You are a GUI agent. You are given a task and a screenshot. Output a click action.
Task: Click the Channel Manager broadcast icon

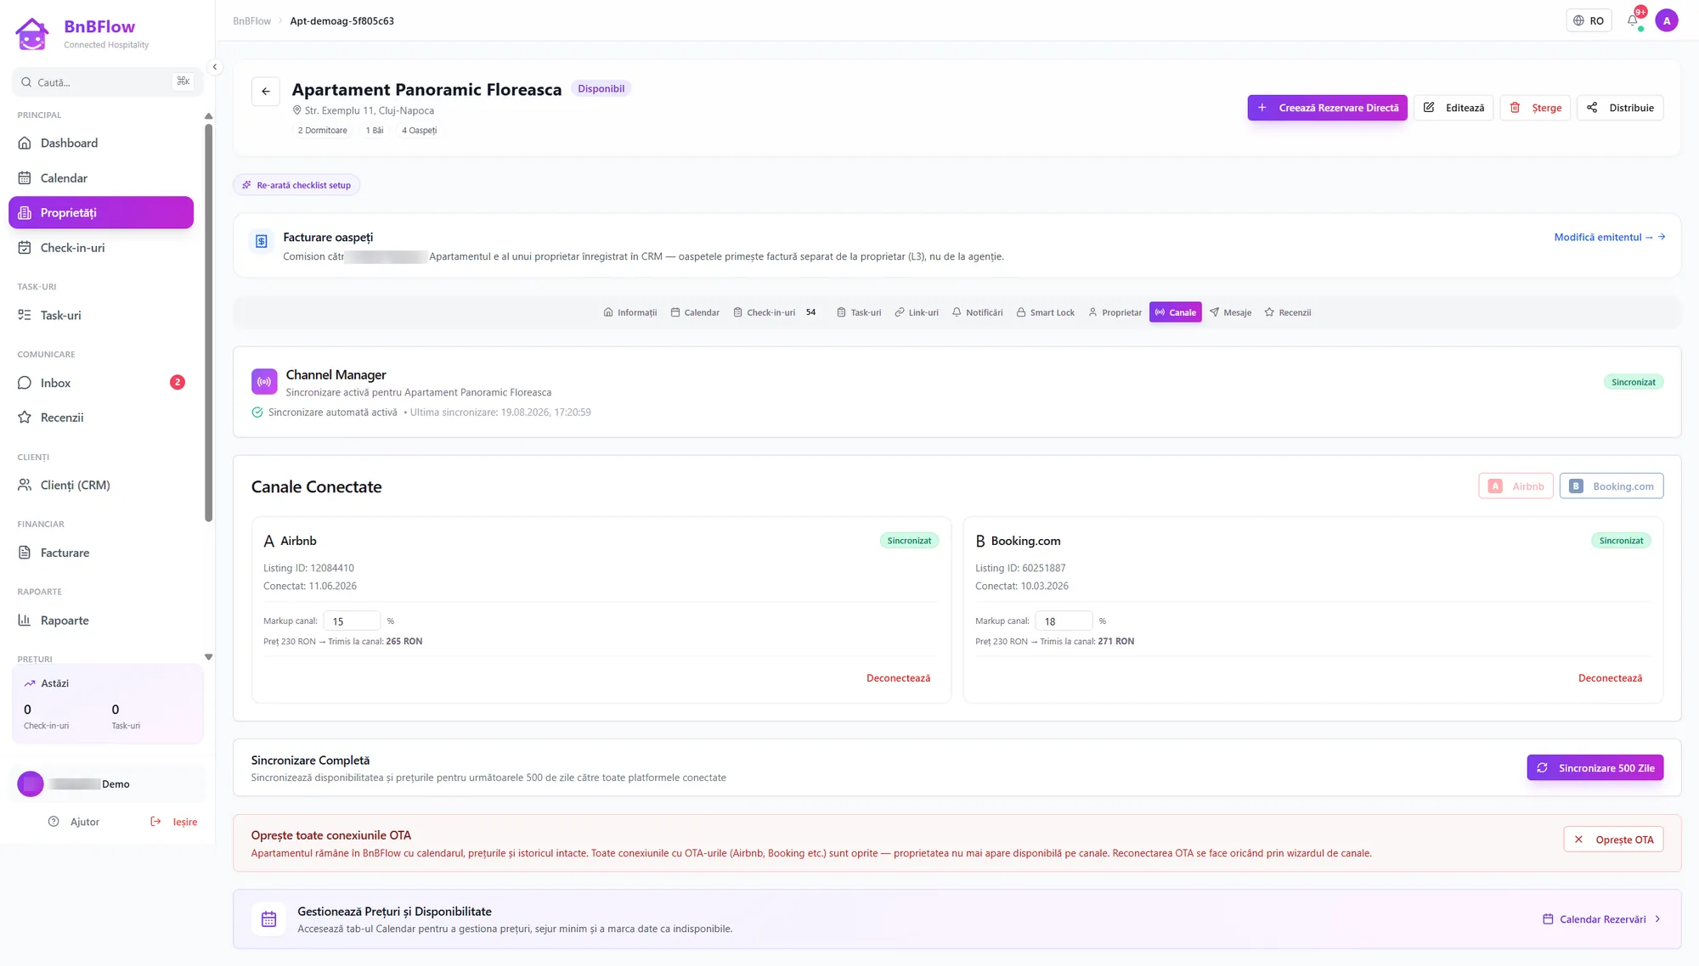[x=264, y=382]
